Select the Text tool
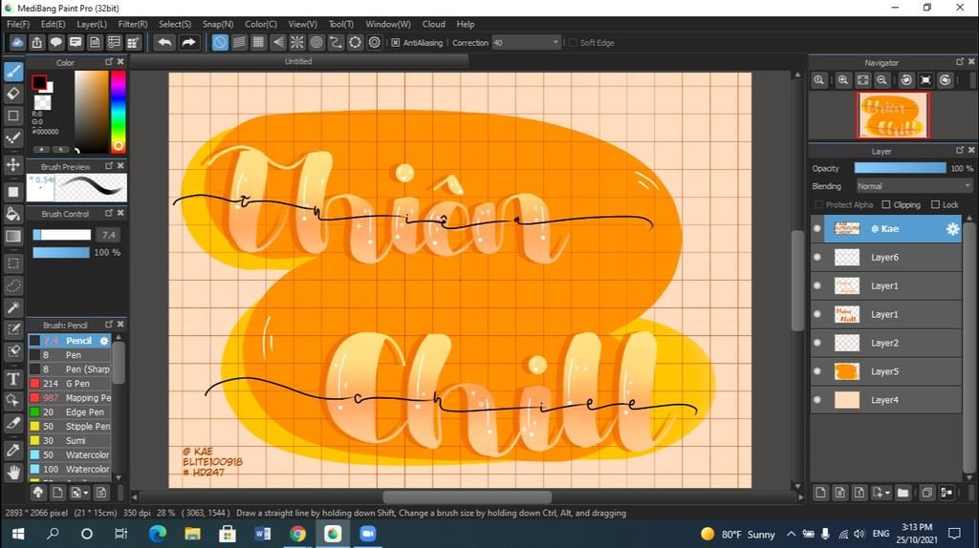 [13, 378]
